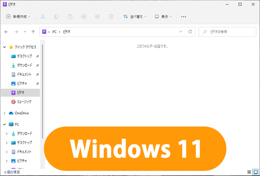The image size is (260, 176).
Task: Click pin icon next to デスクトップ
Action: coord(37,56)
